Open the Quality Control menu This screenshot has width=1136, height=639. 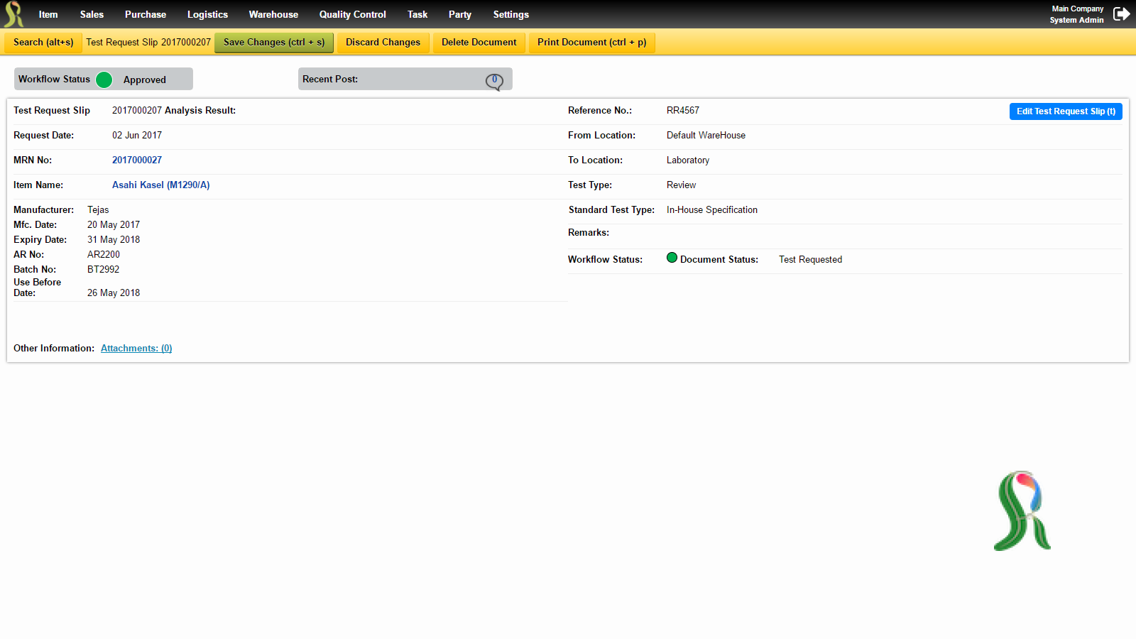tap(353, 14)
